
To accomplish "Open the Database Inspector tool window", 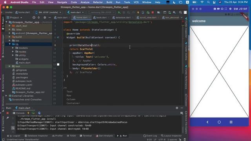I will click(x=36, y=136).
